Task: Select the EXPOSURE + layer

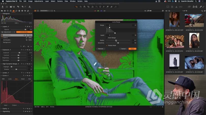Action: (x=17, y=40)
